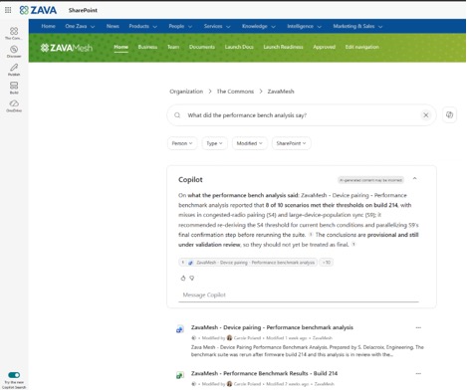Click ZavaMesh breadcrumb
The image size is (467, 390).
281,92
